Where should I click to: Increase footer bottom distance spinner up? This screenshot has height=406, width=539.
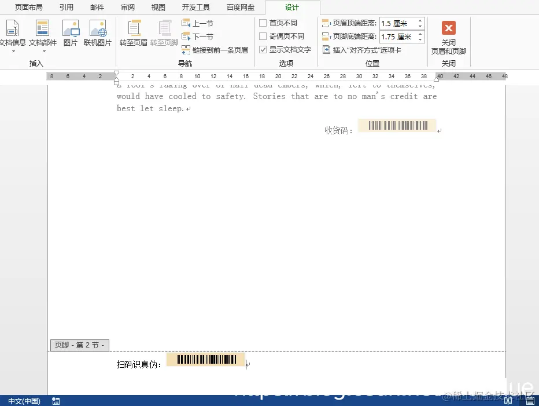click(x=420, y=34)
